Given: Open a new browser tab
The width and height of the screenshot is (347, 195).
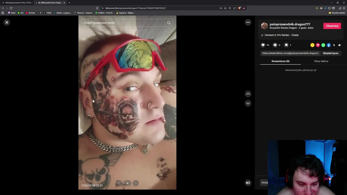Looking at the screenshot, I should 69,3.
